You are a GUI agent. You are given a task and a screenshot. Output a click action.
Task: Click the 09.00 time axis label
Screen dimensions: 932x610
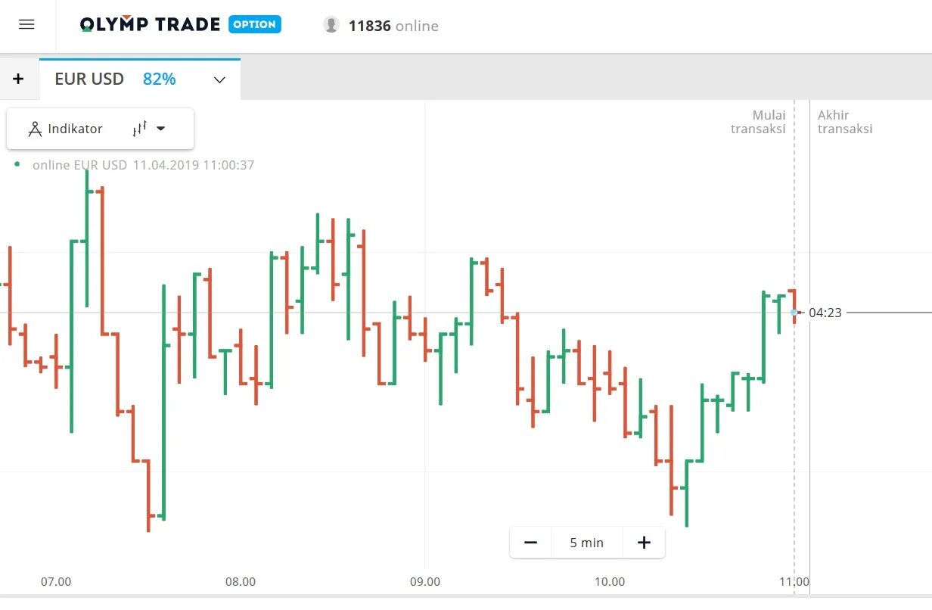pyautogui.click(x=425, y=582)
